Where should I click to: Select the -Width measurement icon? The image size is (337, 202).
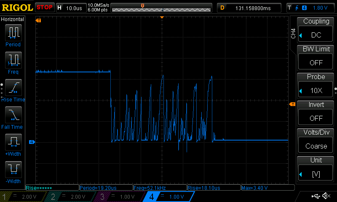[13, 170]
